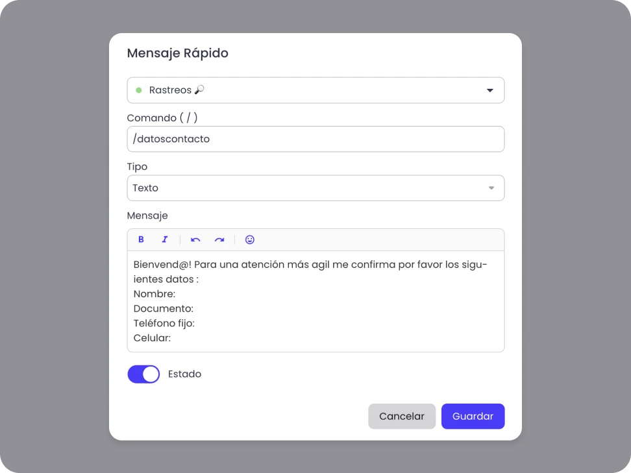Apply italic formatting in the message editor
The image size is (631, 473).
[x=164, y=239]
